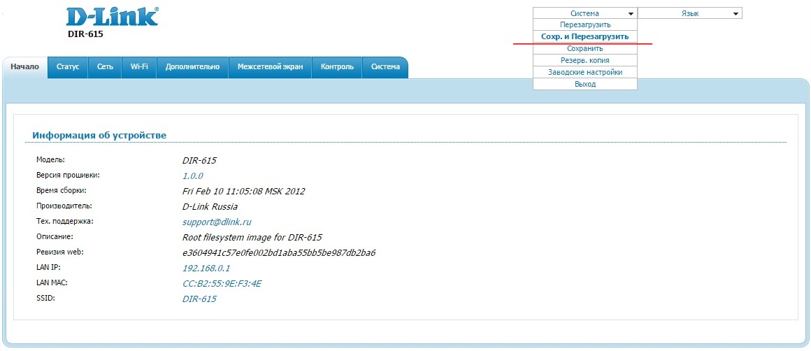The height and width of the screenshot is (351, 811).
Task: Click firmware version link 1.0.0
Action: point(193,175)
